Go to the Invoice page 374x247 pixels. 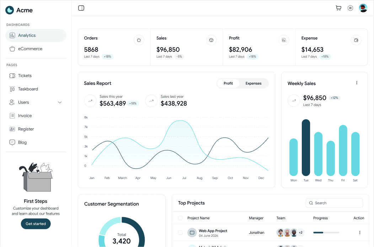click(36, 116)
